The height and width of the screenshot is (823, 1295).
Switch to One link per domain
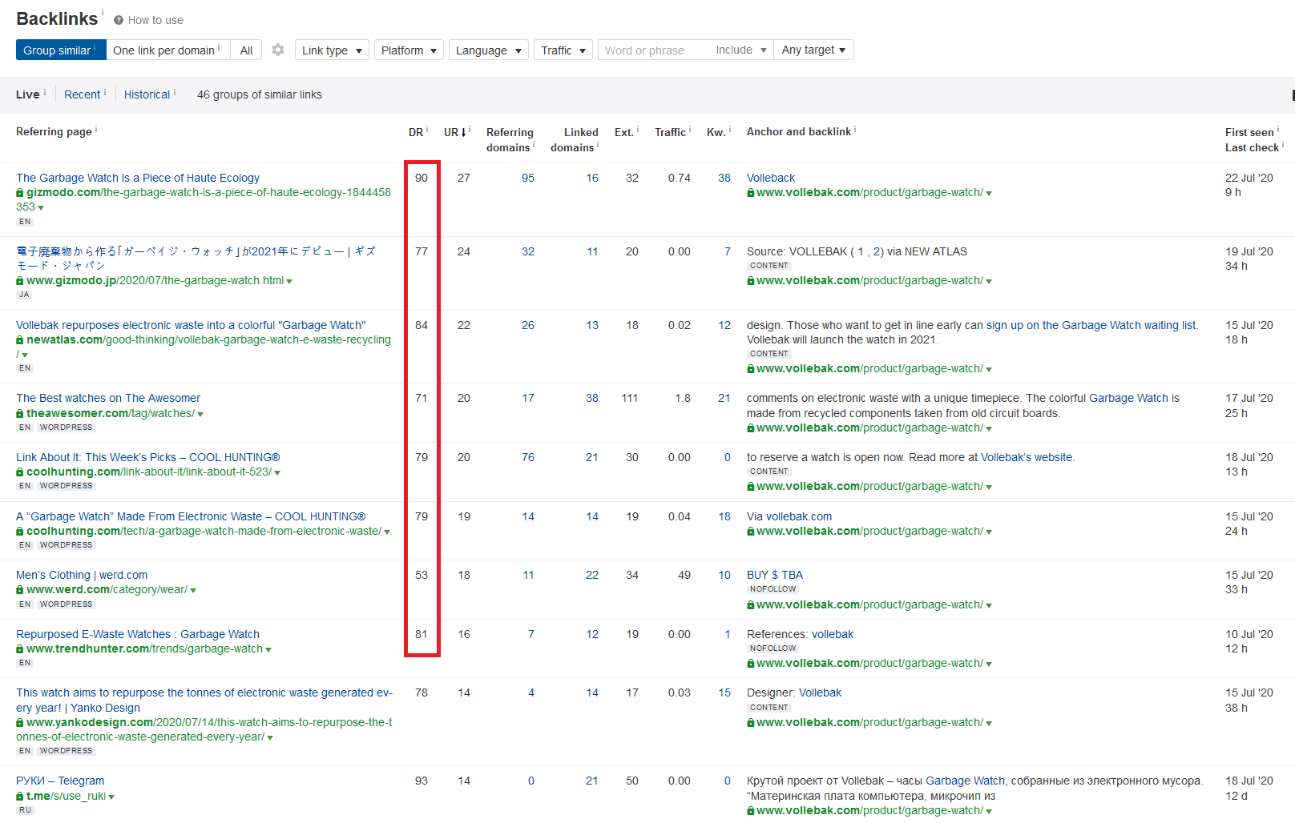click(168, 50)
